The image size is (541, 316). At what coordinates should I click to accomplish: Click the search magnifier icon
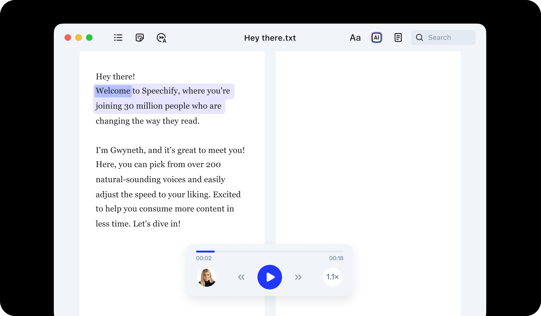pyautogui.click(x=419, y=37)
